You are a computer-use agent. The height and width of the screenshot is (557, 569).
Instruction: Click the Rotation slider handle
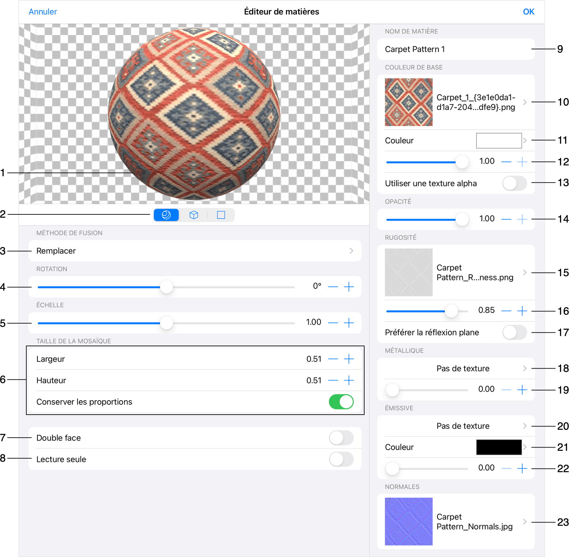167,287
